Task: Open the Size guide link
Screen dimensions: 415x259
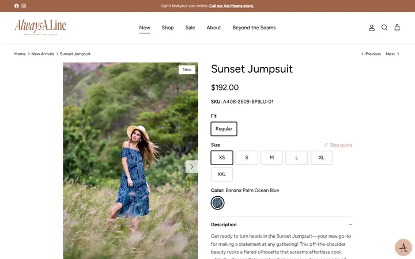Action: click(338, 145)
